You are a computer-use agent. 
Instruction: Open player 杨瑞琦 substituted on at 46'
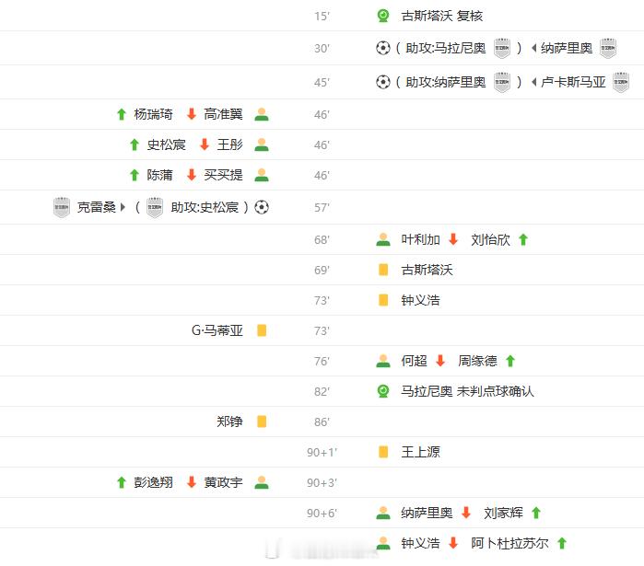153,114
